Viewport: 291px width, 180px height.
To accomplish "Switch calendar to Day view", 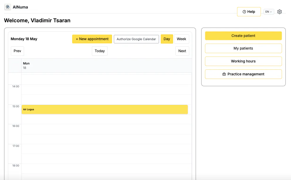I will pyautogui.click(x=167, y=39).
